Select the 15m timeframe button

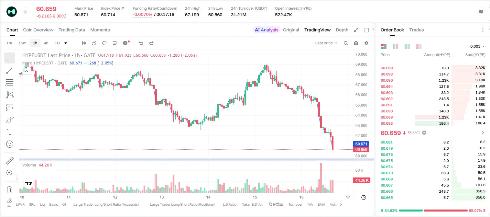[22, 43]
